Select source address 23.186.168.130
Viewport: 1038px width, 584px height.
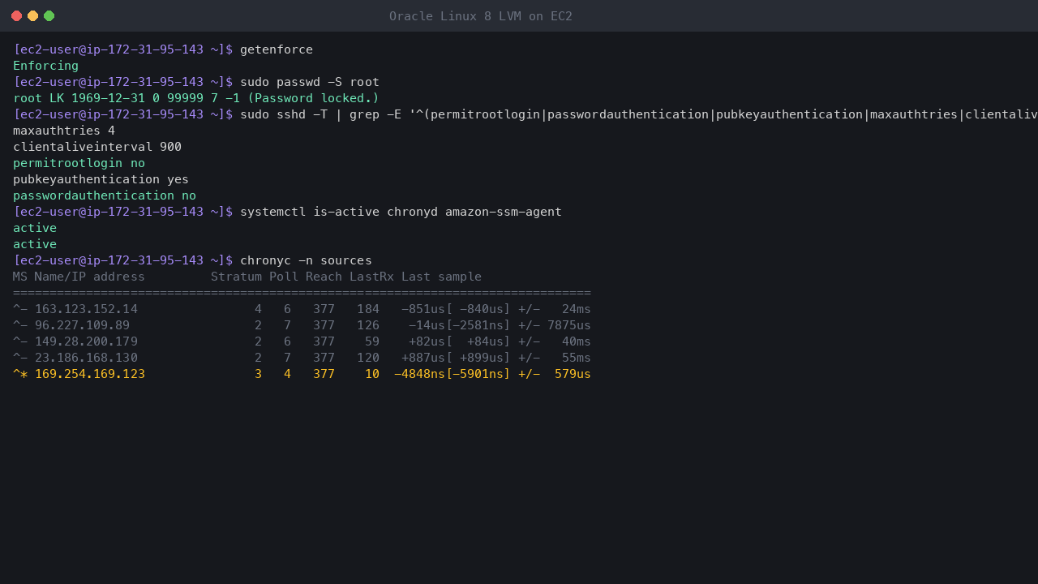pos(86,358)
